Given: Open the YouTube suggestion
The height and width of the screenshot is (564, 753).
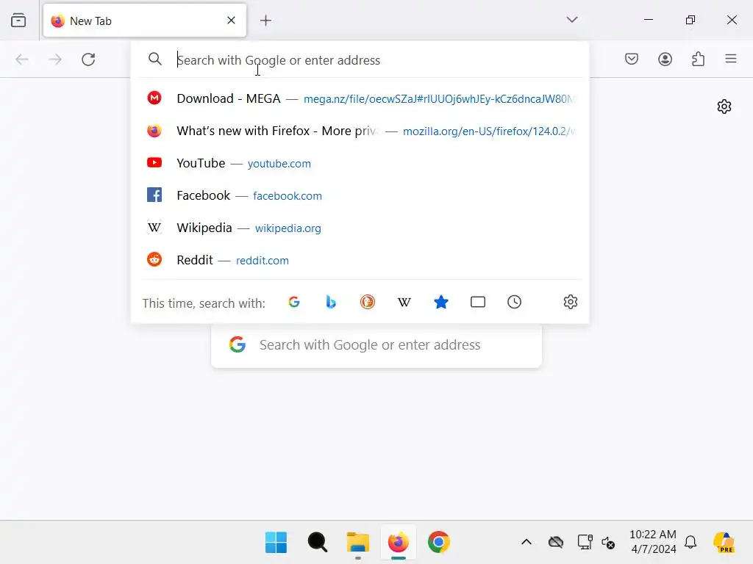Looking at the screenshot, I should 360,163.
